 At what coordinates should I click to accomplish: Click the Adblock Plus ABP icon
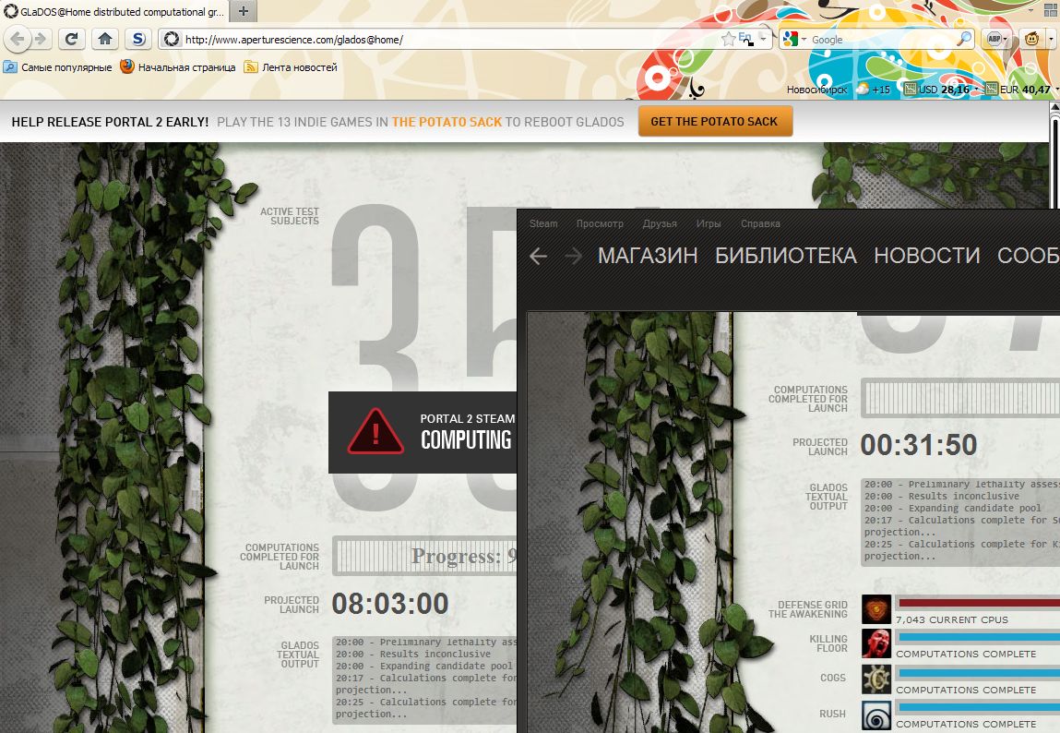[994, 39]
